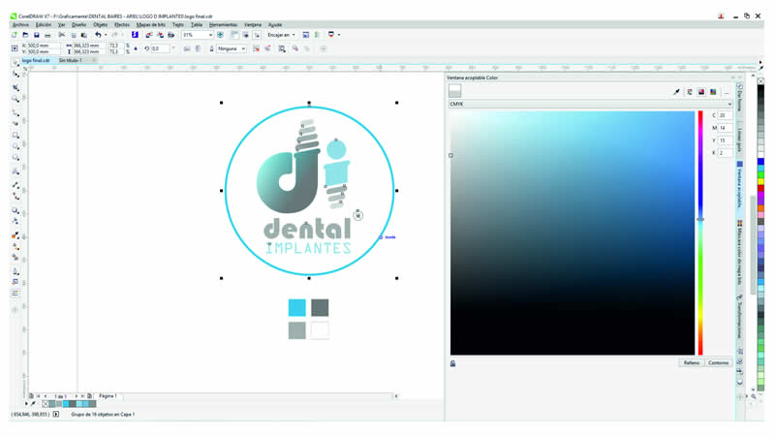Select the Interactive Fill tool in toolbox
Screen dimensions: 775x437
tap(15, 247)
